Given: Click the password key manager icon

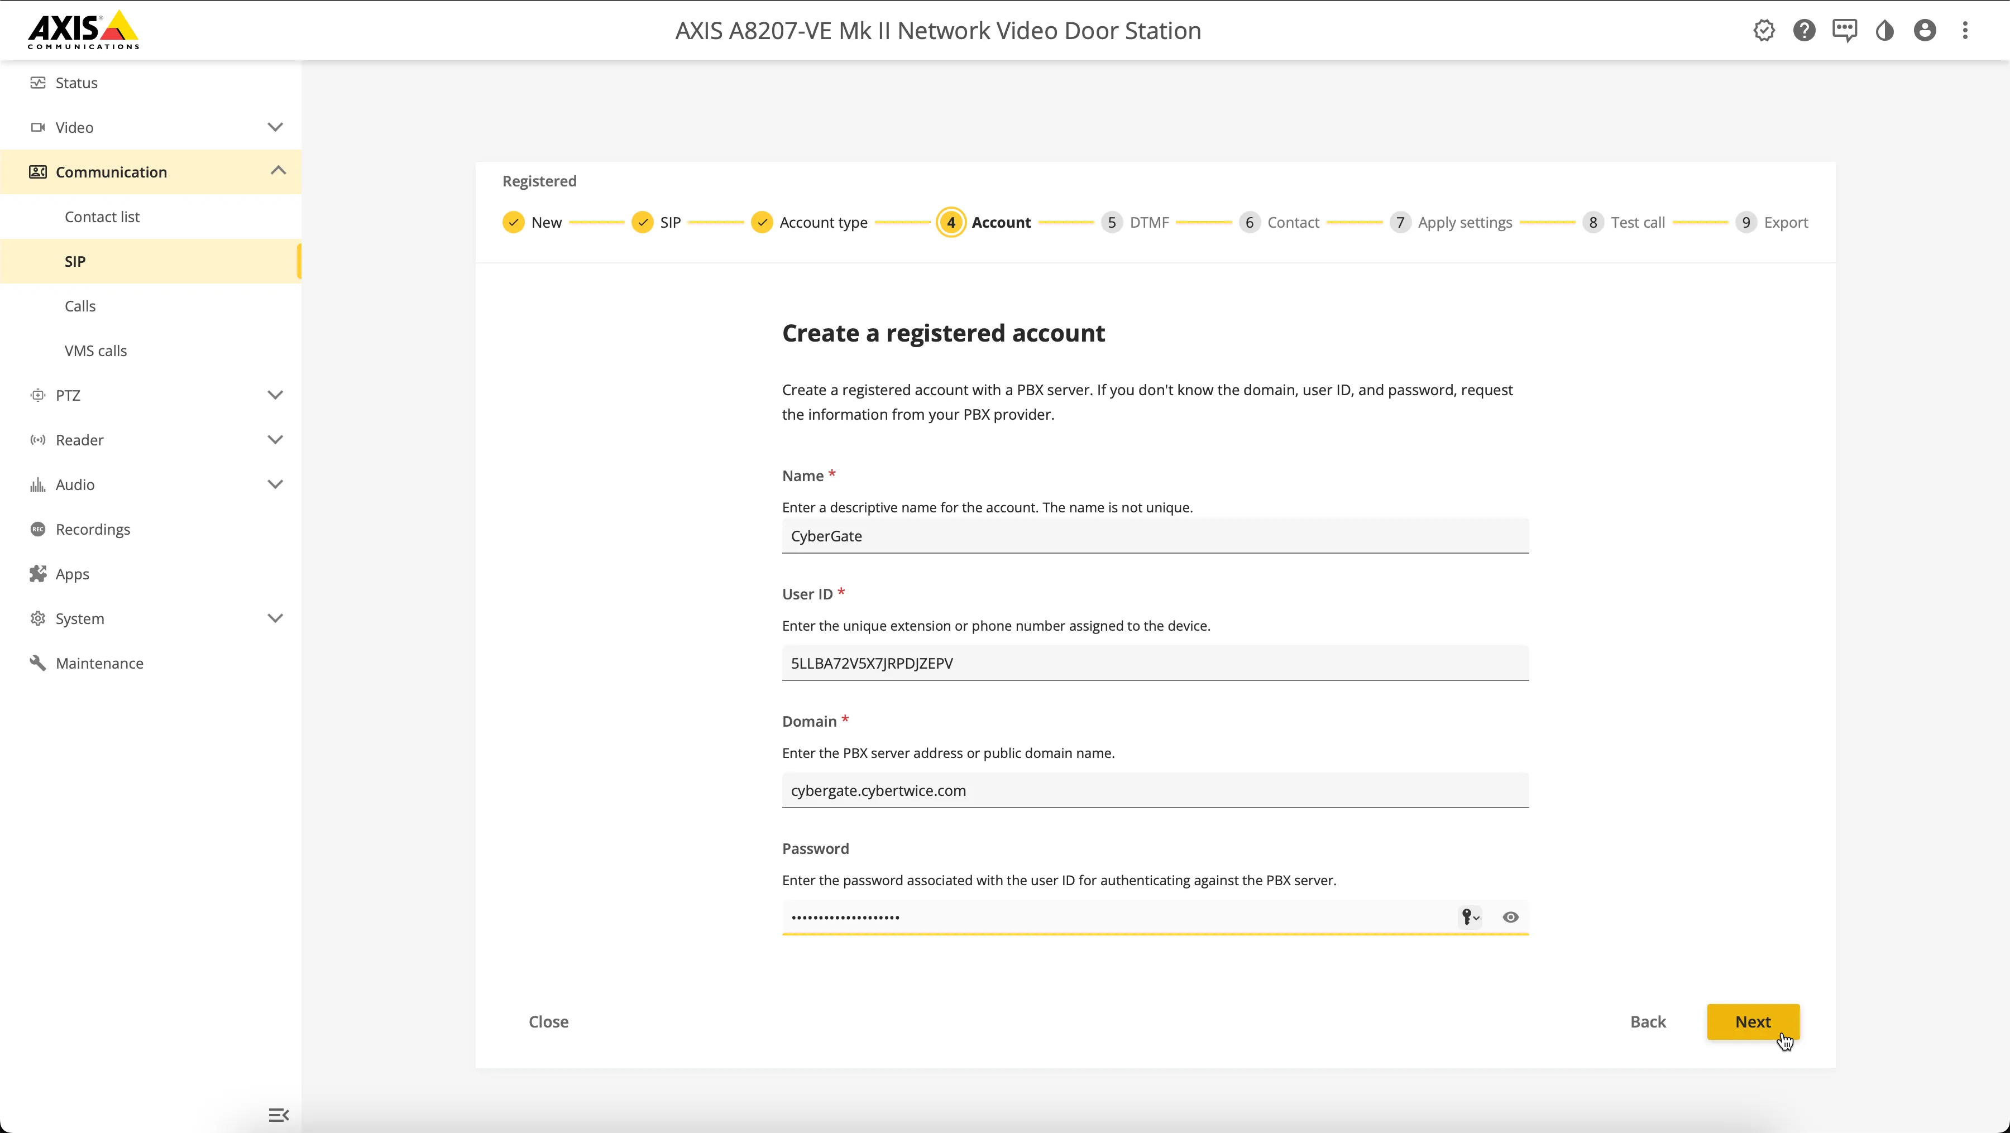Looking at the screenshot, I should coord(1470,917).
